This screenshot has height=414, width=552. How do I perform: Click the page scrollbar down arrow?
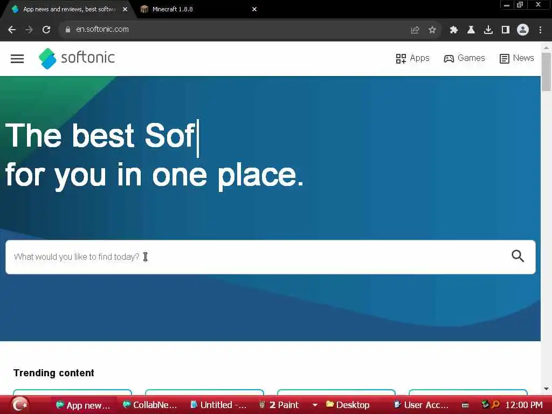[547, 389]
